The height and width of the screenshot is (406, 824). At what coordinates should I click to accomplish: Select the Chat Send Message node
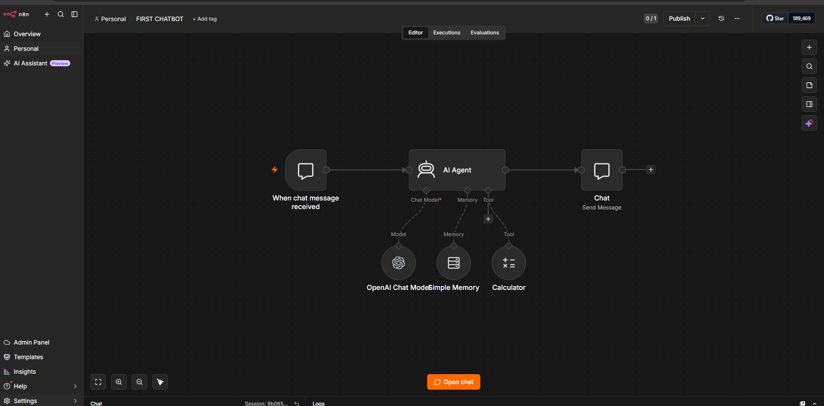pos(602,170)
